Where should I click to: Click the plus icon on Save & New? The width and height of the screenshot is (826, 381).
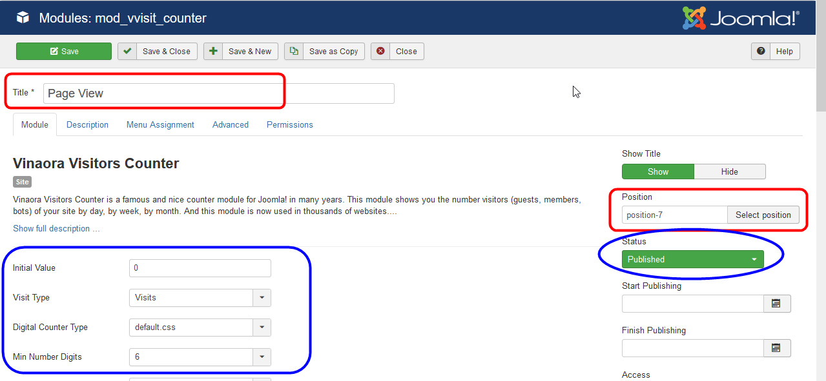click(x=213, y=51)
